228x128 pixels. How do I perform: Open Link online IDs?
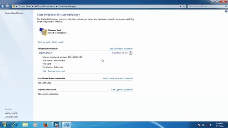(11, 117)
